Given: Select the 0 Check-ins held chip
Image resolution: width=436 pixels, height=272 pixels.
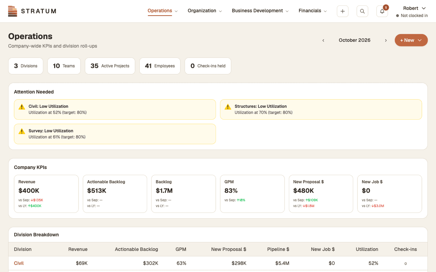Looking at the screenshot, I should [208, 66].
